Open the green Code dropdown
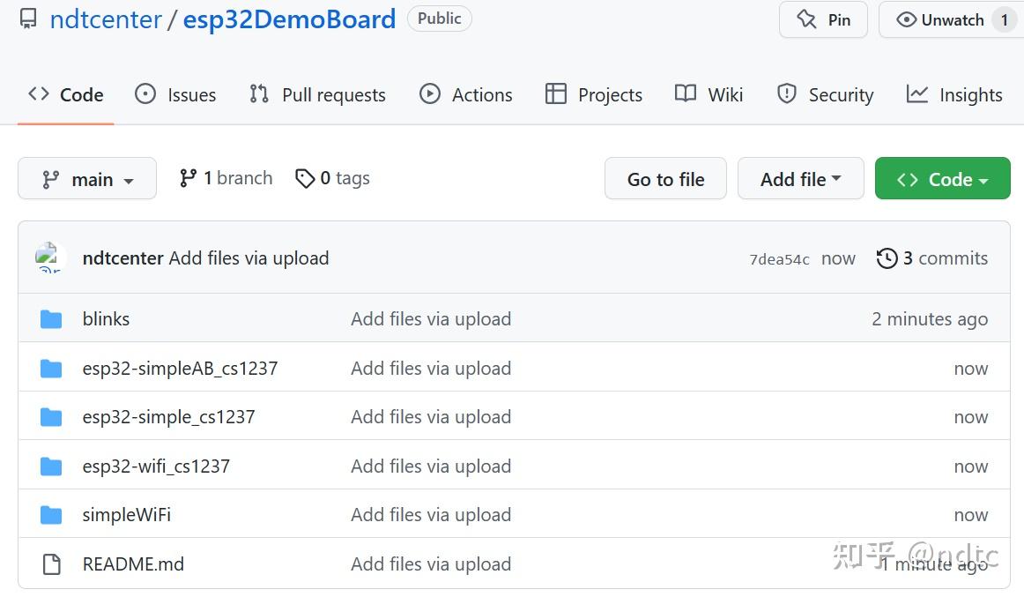The height and width of the screenshot is (597, 1024). pos(942,179)
